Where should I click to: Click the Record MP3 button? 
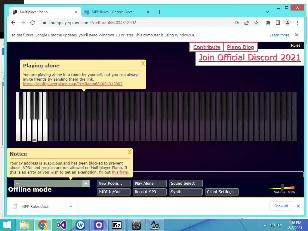point(150,192)
